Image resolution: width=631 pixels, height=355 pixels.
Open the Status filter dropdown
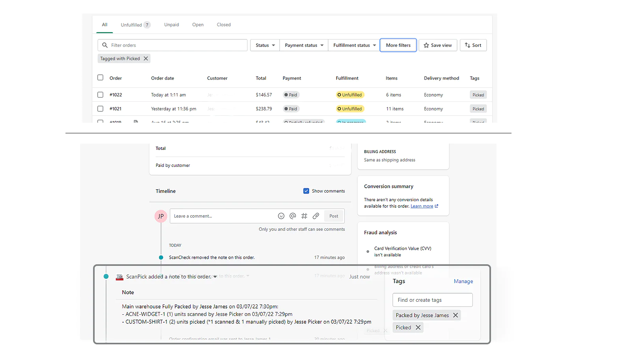(265, 45)
